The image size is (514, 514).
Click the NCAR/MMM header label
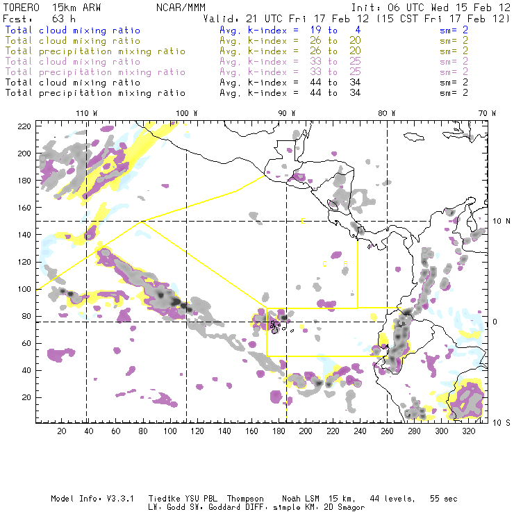point(181,7)
